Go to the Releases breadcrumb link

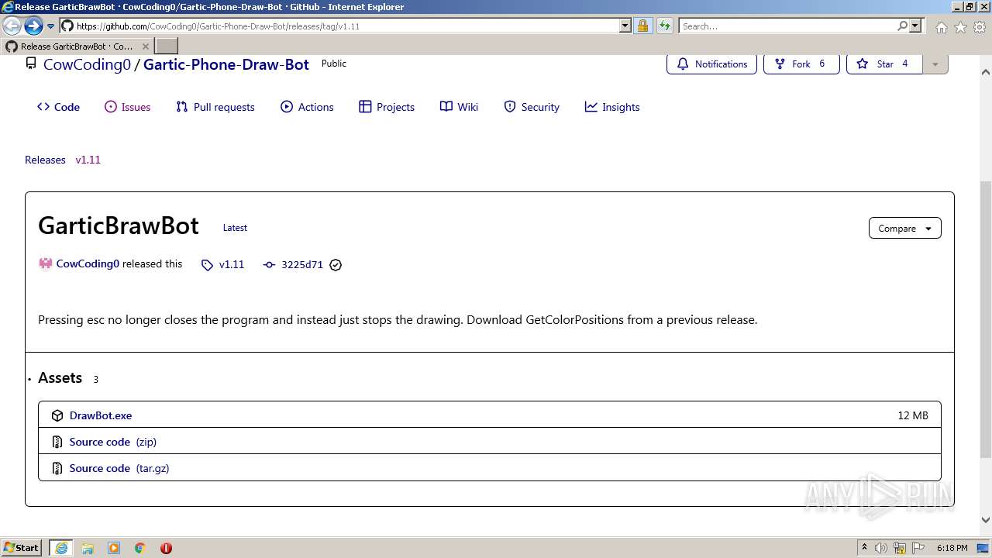pyautogui.click(x=45, y=160)
